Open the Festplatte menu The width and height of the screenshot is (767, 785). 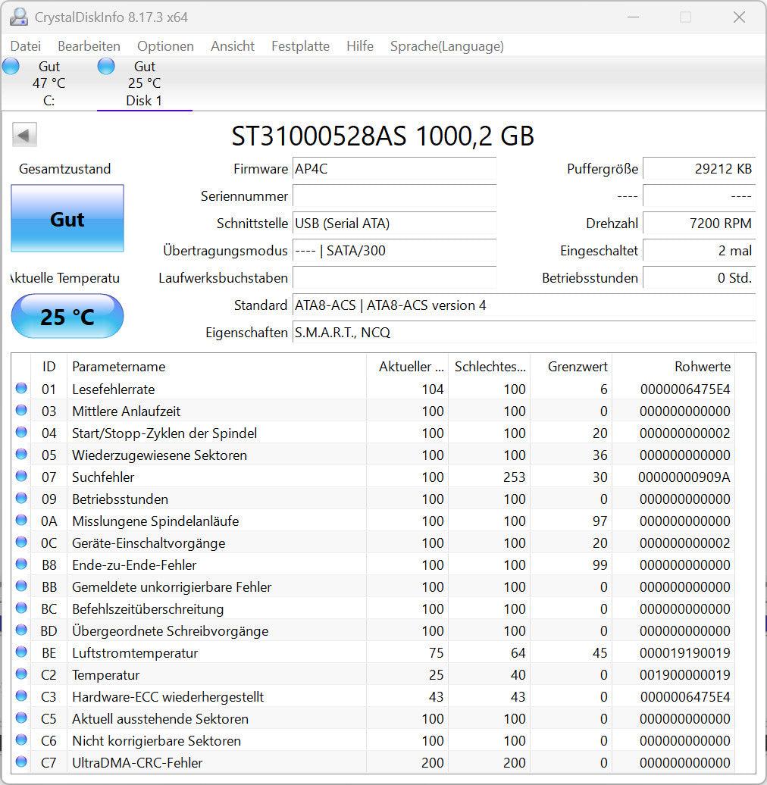point(300,46)
